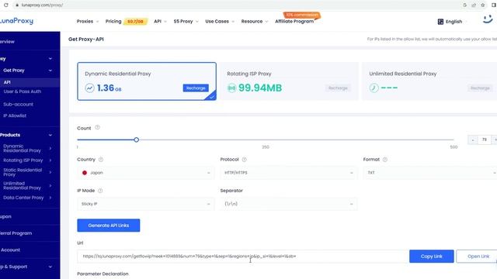
Task: Open Sub-account sidebar item
Action: pos(18,104)
